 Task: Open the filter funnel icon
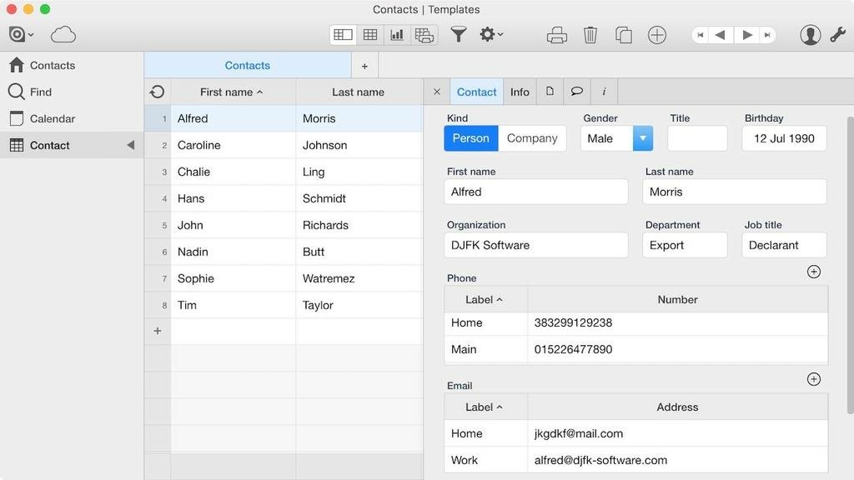pyautogui.click(x=459, y=35)
